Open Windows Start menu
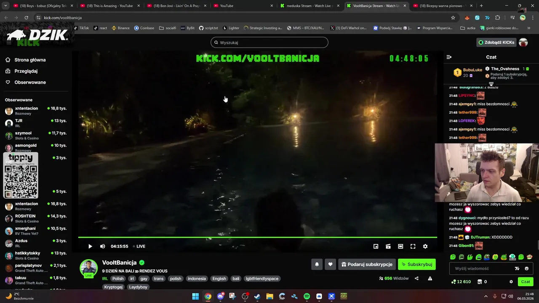 (x=195, y=296)
